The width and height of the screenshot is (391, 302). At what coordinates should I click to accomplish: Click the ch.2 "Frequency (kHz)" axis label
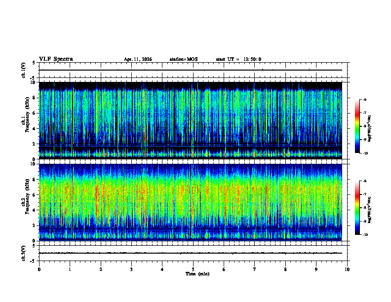[x=28, y=196]
